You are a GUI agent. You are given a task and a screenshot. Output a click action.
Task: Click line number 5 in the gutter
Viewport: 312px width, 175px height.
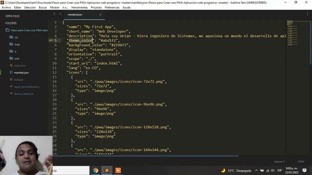(x=56, y=40)
